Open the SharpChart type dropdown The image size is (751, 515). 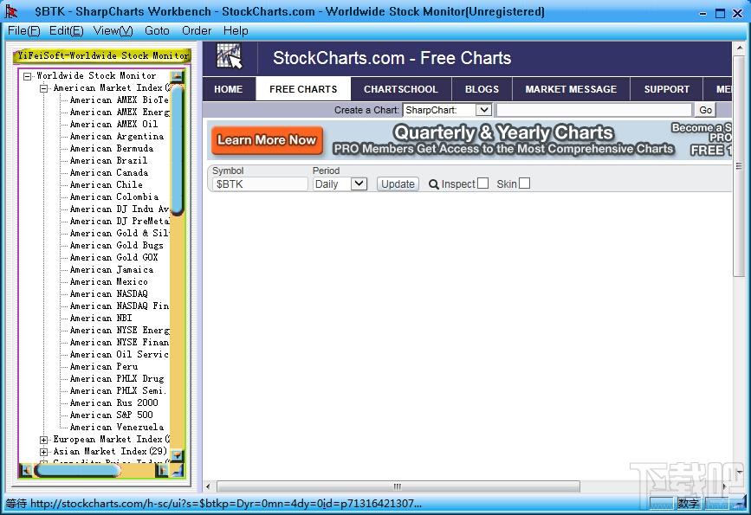[x=484, y=110]
